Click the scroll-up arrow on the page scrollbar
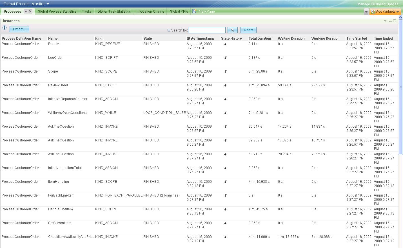The width and height of the screenshot is (403, 248). pyautogui.click(x=401, y=17)
